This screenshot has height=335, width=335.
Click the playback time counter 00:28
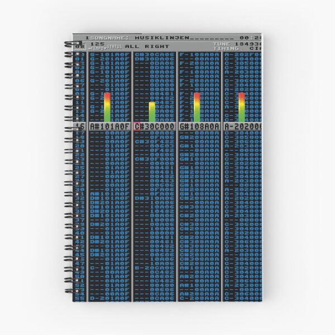click(x=250, y=38)
